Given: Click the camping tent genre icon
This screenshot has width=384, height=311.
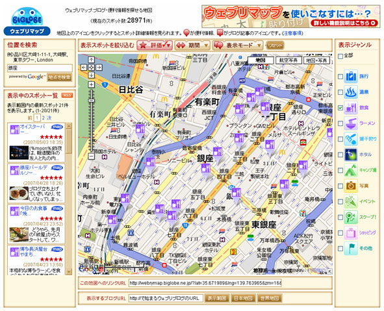Looking at the screenshot, I should pyautogui.click(x=351, y=170).
